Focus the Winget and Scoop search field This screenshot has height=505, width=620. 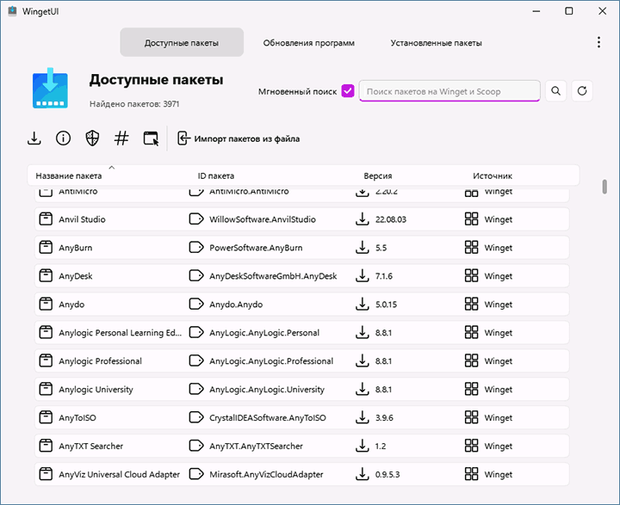point(449,91)
